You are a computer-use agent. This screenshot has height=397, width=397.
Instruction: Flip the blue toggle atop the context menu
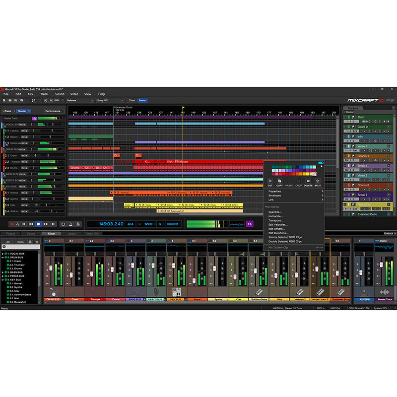tap(321, 163)
